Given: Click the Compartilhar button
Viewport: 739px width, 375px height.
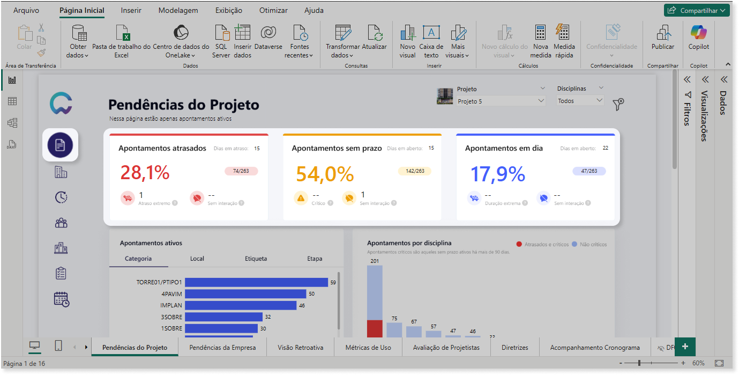Looking at the screenshot, I should [x=697, y=10].
